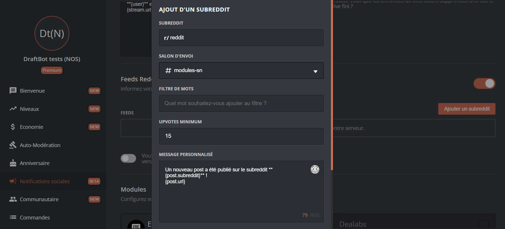Select the DraftBot tests (NOS) server name
Image resolution: width=505 pixels, height=229 pixels.
[52, 59]
